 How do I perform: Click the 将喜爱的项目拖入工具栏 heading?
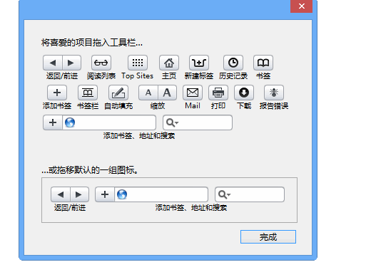[92, 43]
